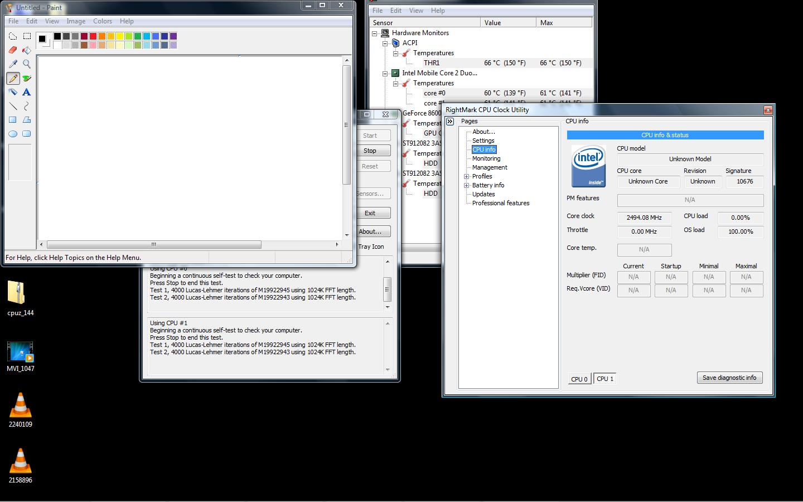Select the Ellipse tool in Paint
This screenshot has width=803, height=502.
click(13, 134)
